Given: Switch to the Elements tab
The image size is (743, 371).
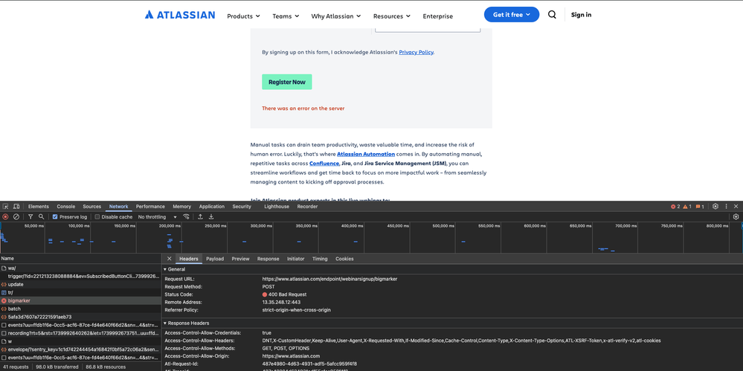Looking at the screenshot, I should [39, 207].
